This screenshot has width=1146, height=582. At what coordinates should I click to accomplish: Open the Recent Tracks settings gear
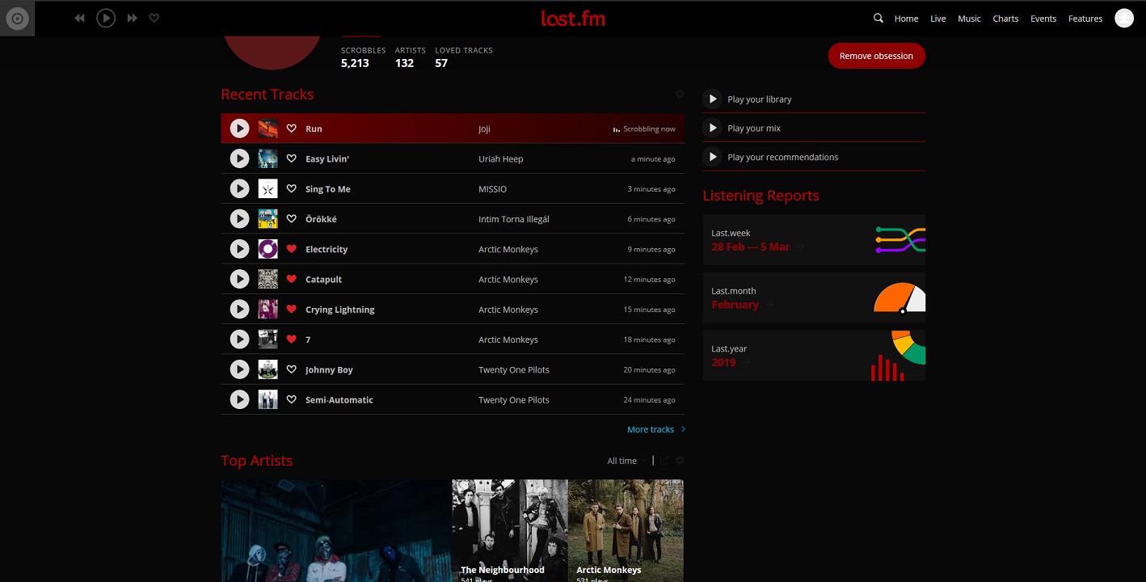point(680,94)
